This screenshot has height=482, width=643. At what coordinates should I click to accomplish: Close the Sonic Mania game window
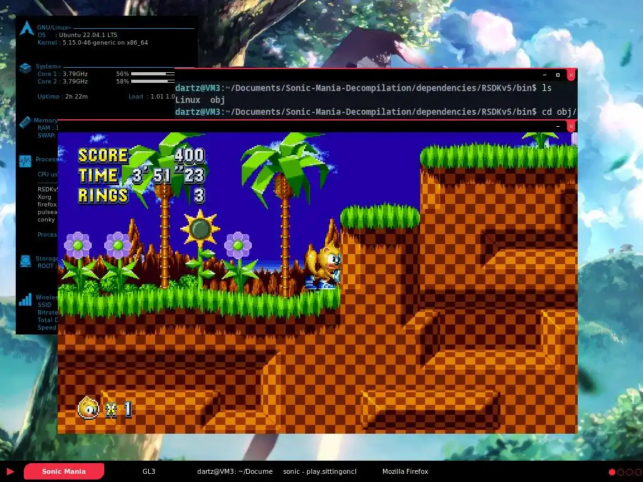[x=571, y=127]
